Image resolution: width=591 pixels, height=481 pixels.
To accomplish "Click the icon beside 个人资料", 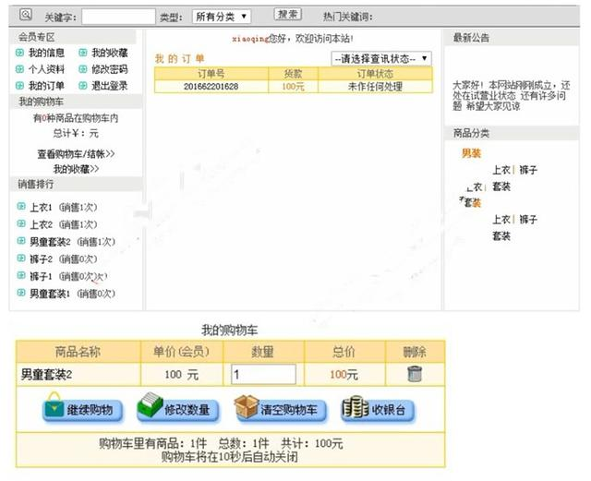I will pos(19,69).
